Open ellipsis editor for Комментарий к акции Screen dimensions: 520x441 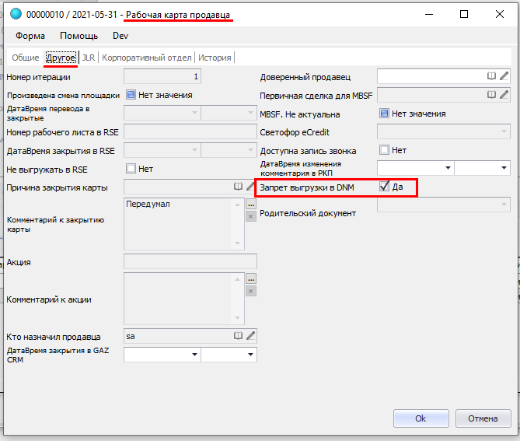point(250,278)
